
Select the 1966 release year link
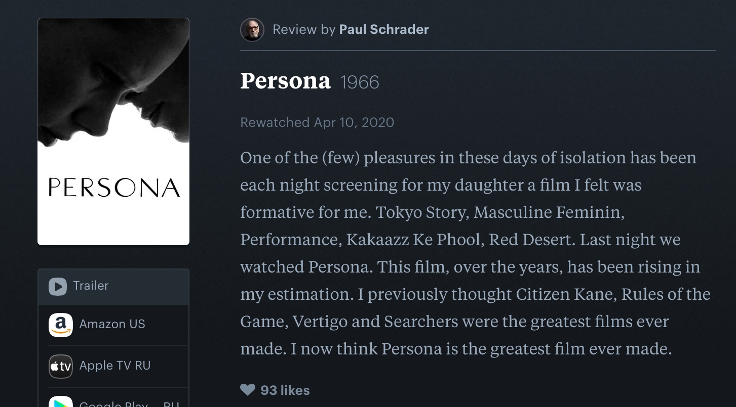pos(360,82)
